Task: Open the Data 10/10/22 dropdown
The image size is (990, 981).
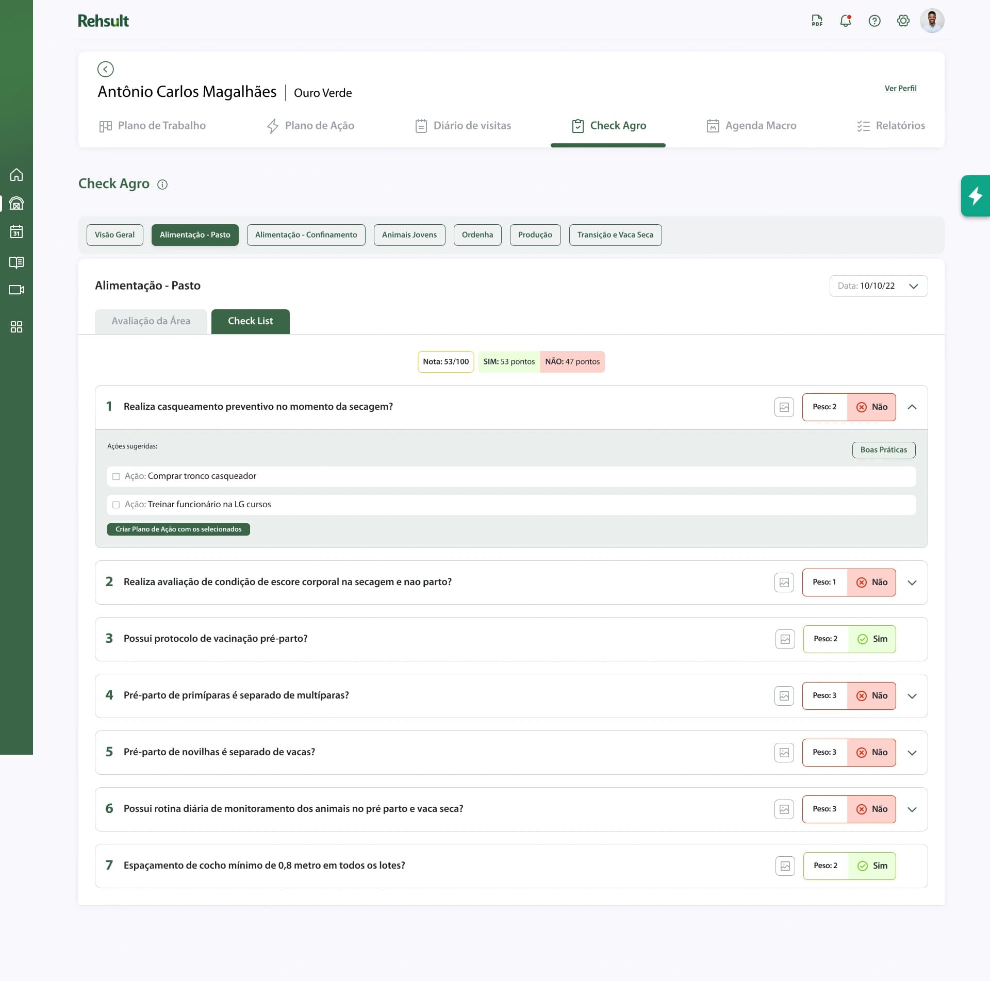Action: pos(879,286)
